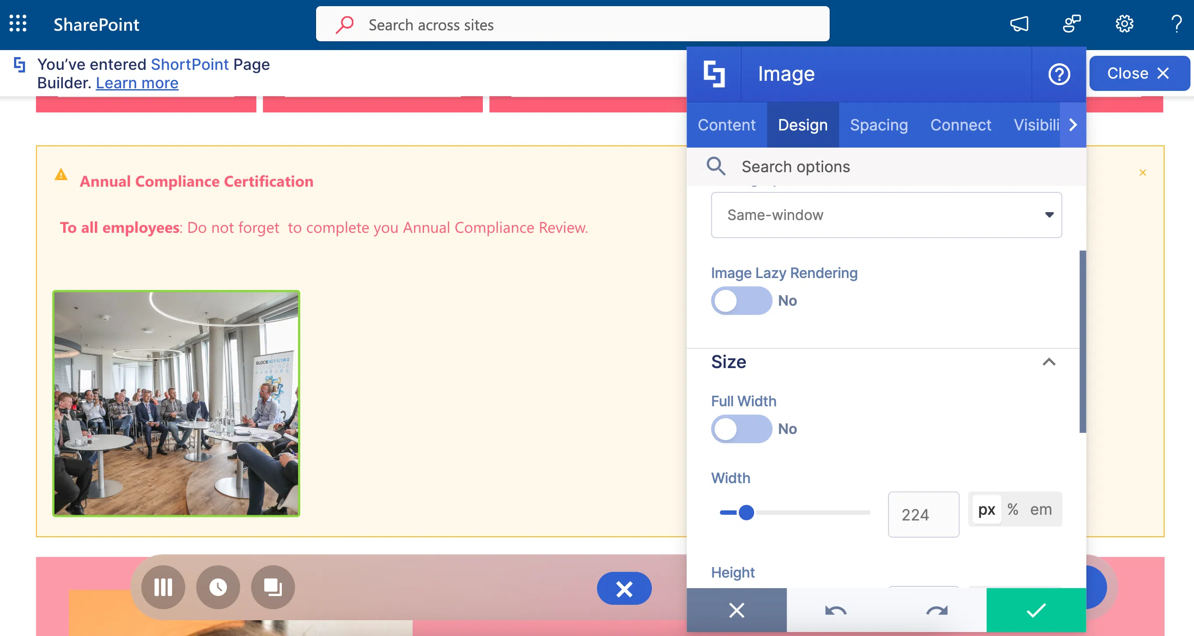
Task: Switch to the Content tab
Action: (726, 125)
